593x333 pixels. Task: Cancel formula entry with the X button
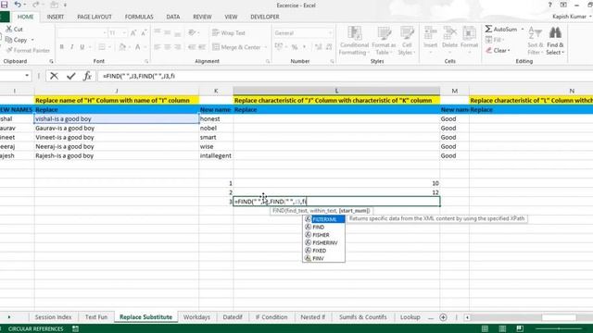(x=54, y=76)
